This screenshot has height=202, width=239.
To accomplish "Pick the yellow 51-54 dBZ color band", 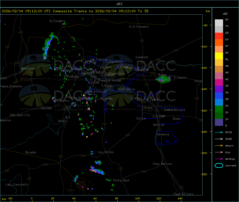I will [x=219, y=56].
